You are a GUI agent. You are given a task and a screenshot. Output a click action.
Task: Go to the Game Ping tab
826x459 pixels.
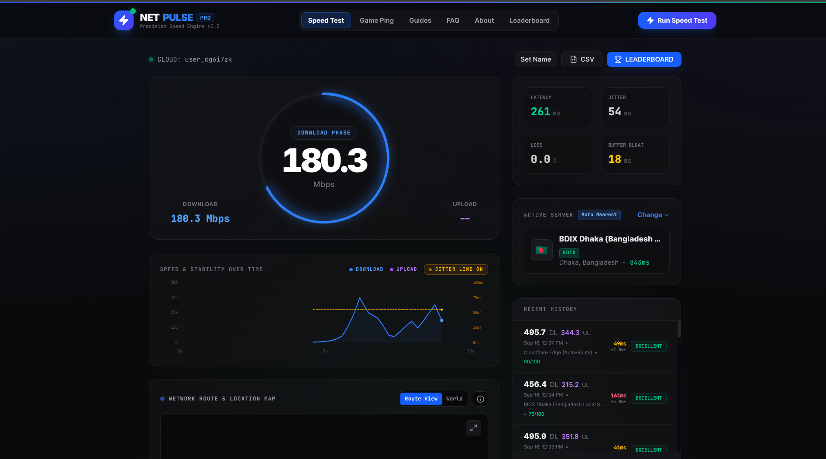[377, 21]
